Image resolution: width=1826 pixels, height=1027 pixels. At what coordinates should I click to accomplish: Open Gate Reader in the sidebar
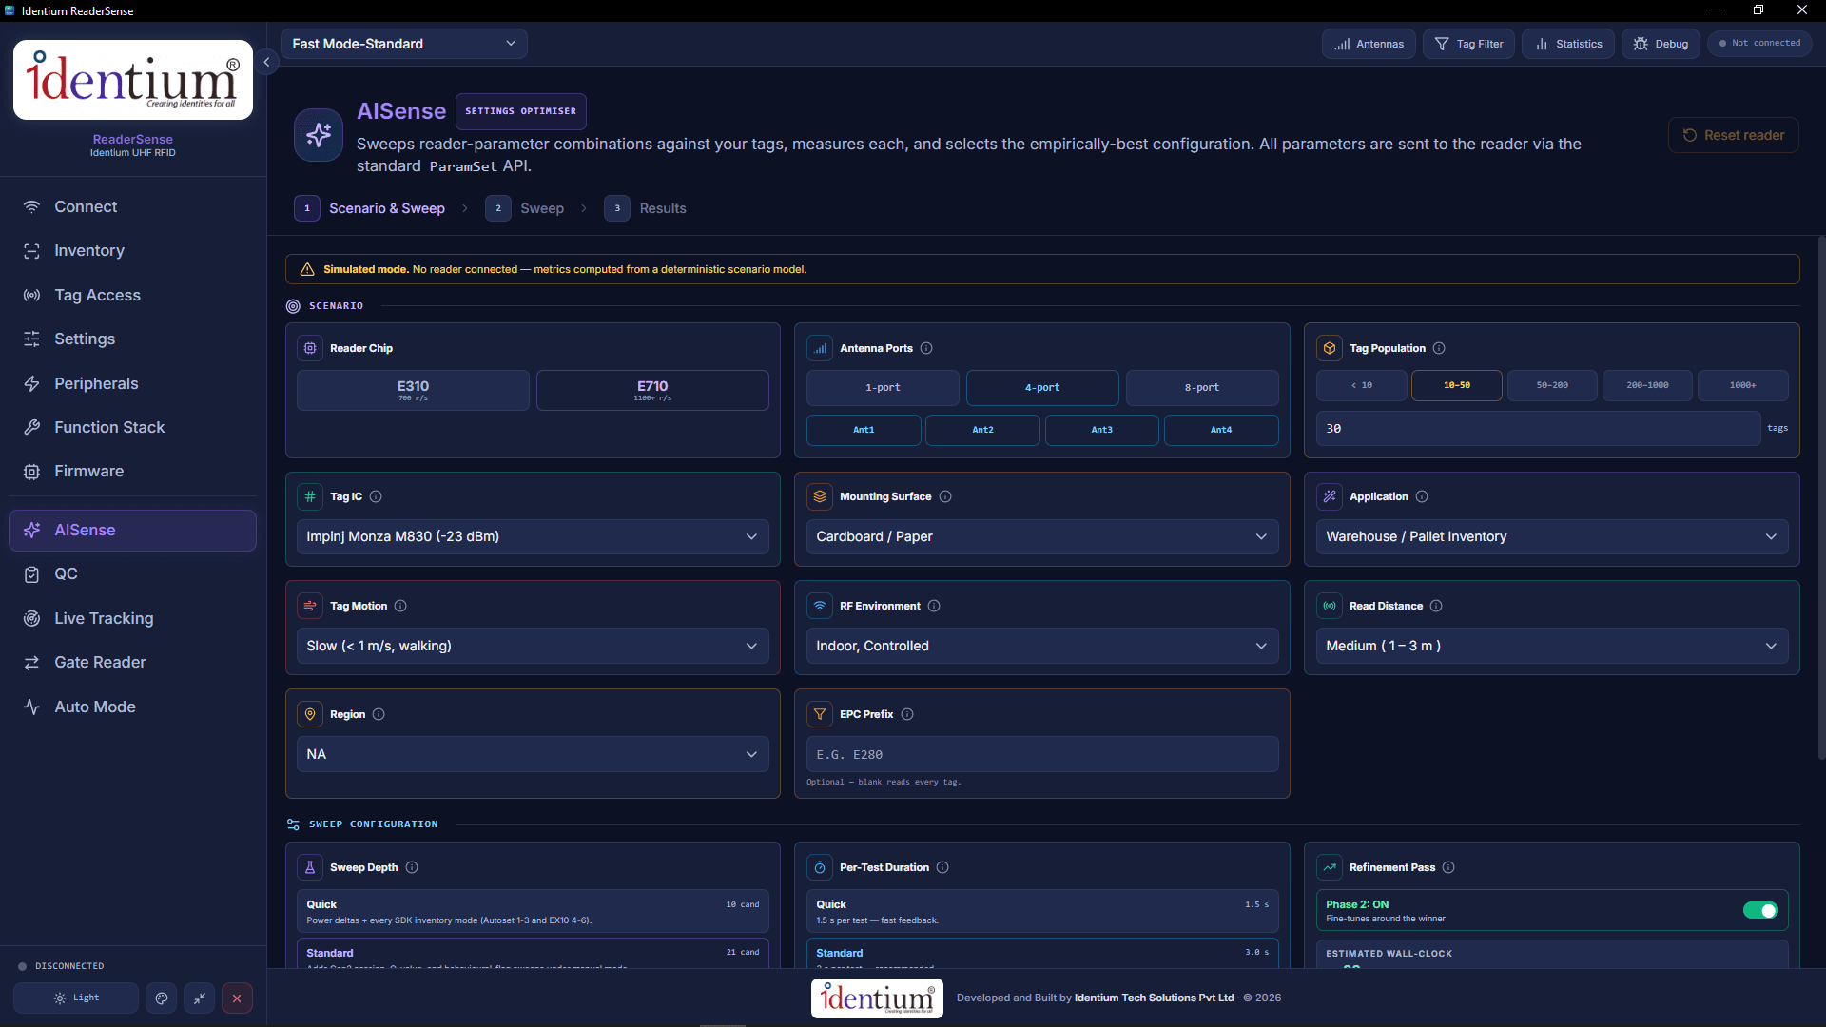(133, 662)
